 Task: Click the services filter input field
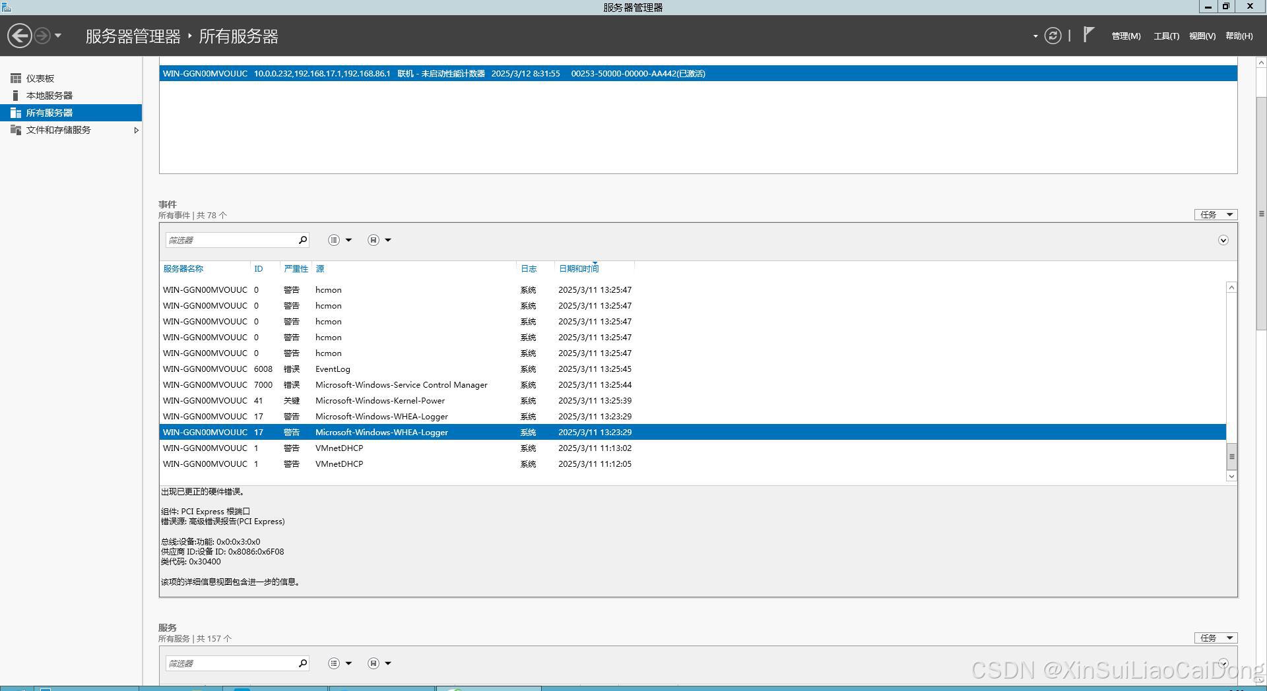(230, 663)
